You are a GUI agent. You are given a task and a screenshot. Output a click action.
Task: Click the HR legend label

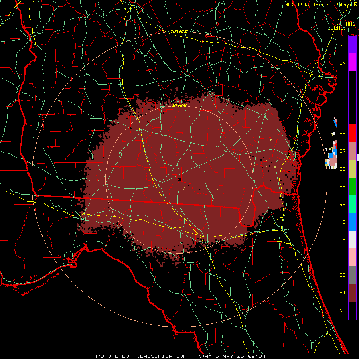342,187
